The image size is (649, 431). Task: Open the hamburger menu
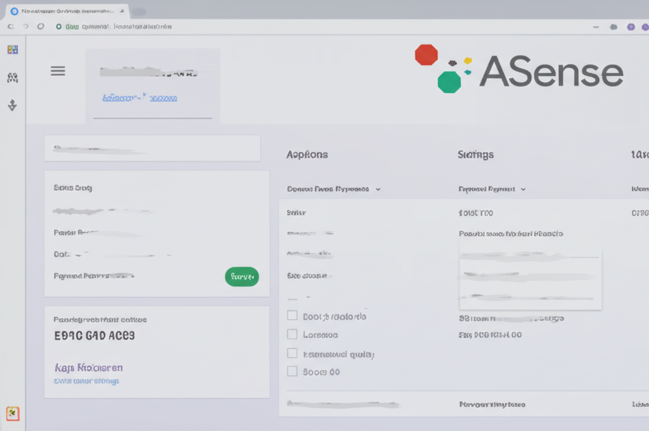point(58,71)
